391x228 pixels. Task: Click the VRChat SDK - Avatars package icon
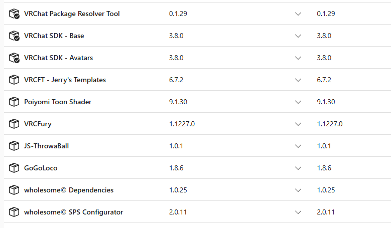coord(14,58)
